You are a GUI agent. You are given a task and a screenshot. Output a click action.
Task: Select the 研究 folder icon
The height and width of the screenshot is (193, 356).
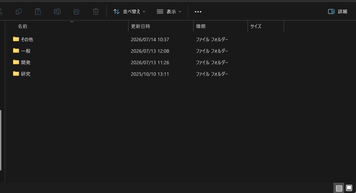tap(16, 74)
